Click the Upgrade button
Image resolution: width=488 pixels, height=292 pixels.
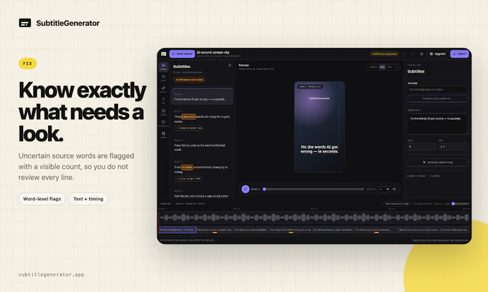coord(437,54)
